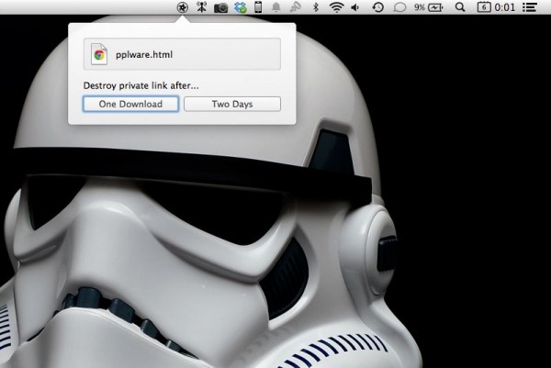This screenshot has height=368, width=551.
Task: Open Spotlight search
Action: tap(460, 7)
